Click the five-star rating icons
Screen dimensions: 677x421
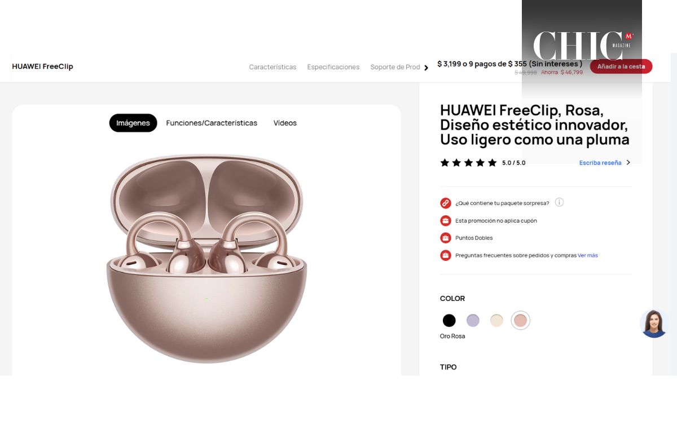coord(468,163)
